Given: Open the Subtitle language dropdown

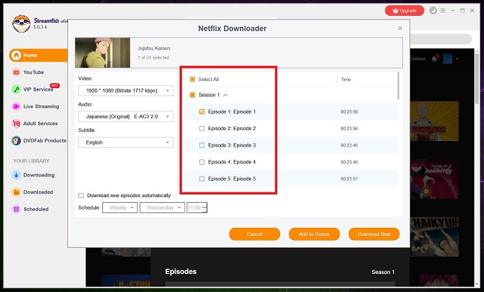Looking at the screenshot, I should click(126, 143).
